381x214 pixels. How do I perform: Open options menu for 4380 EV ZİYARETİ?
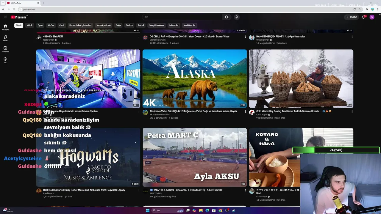click(x=139, y=37)
